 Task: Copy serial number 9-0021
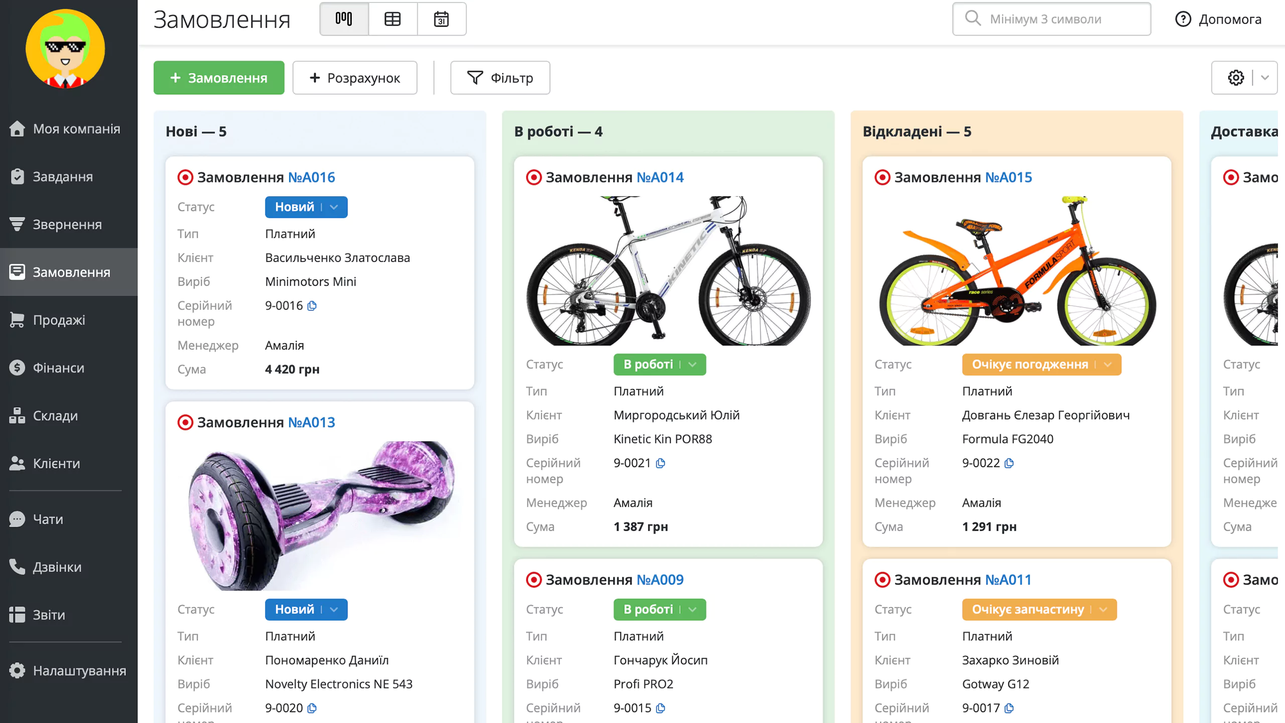[661, 463]
